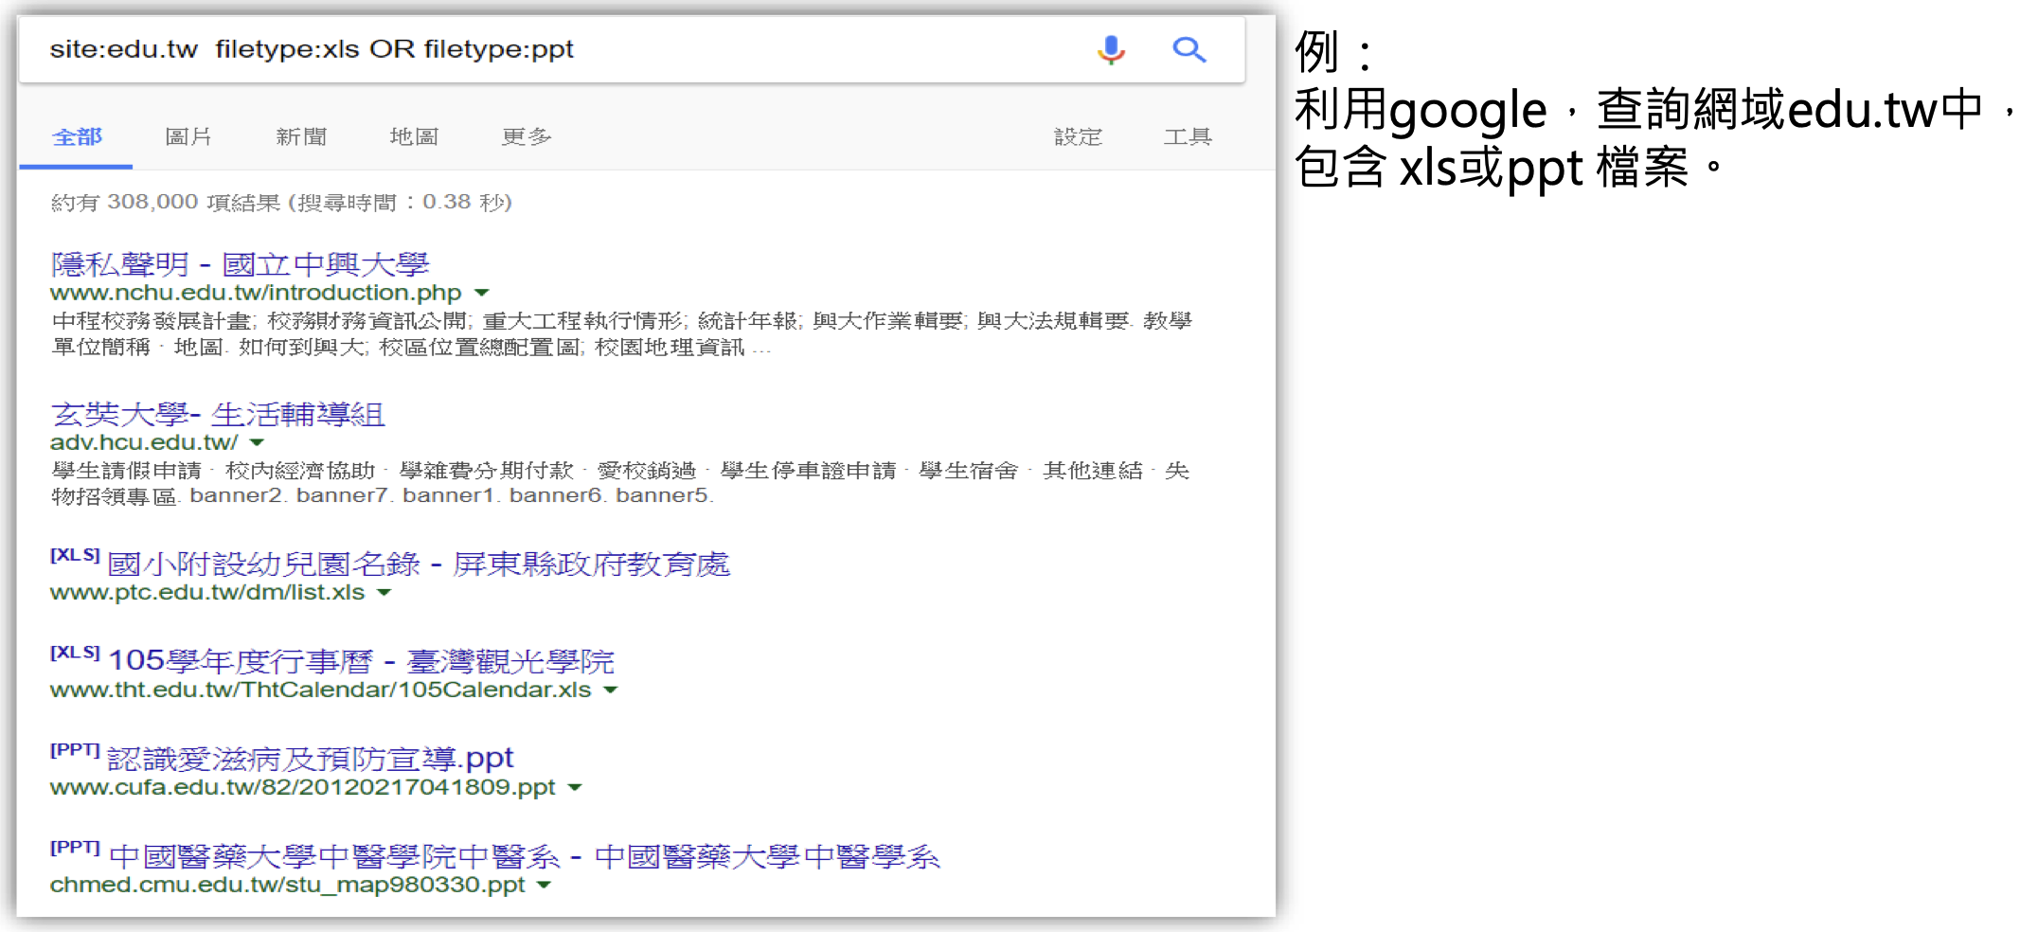The image size is (2038, 932).
Task: Select the 新聞 (News) search category
Action: 300,136
